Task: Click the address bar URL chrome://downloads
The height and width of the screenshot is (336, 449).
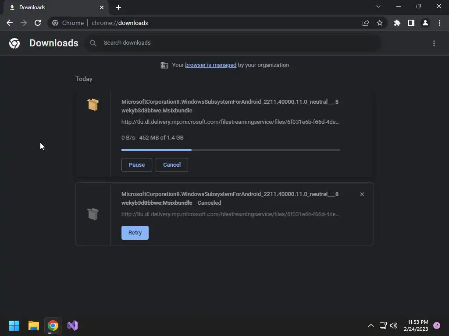Action: point(120,23)
